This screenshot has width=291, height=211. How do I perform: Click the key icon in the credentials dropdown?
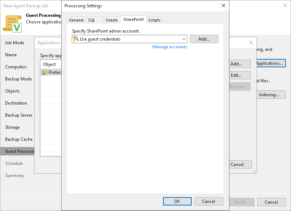pyautogui.click(x=76, y=39)
